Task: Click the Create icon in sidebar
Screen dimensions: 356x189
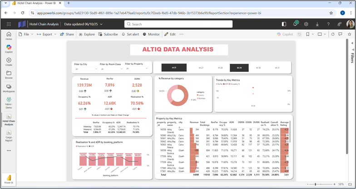Action: 9,62
